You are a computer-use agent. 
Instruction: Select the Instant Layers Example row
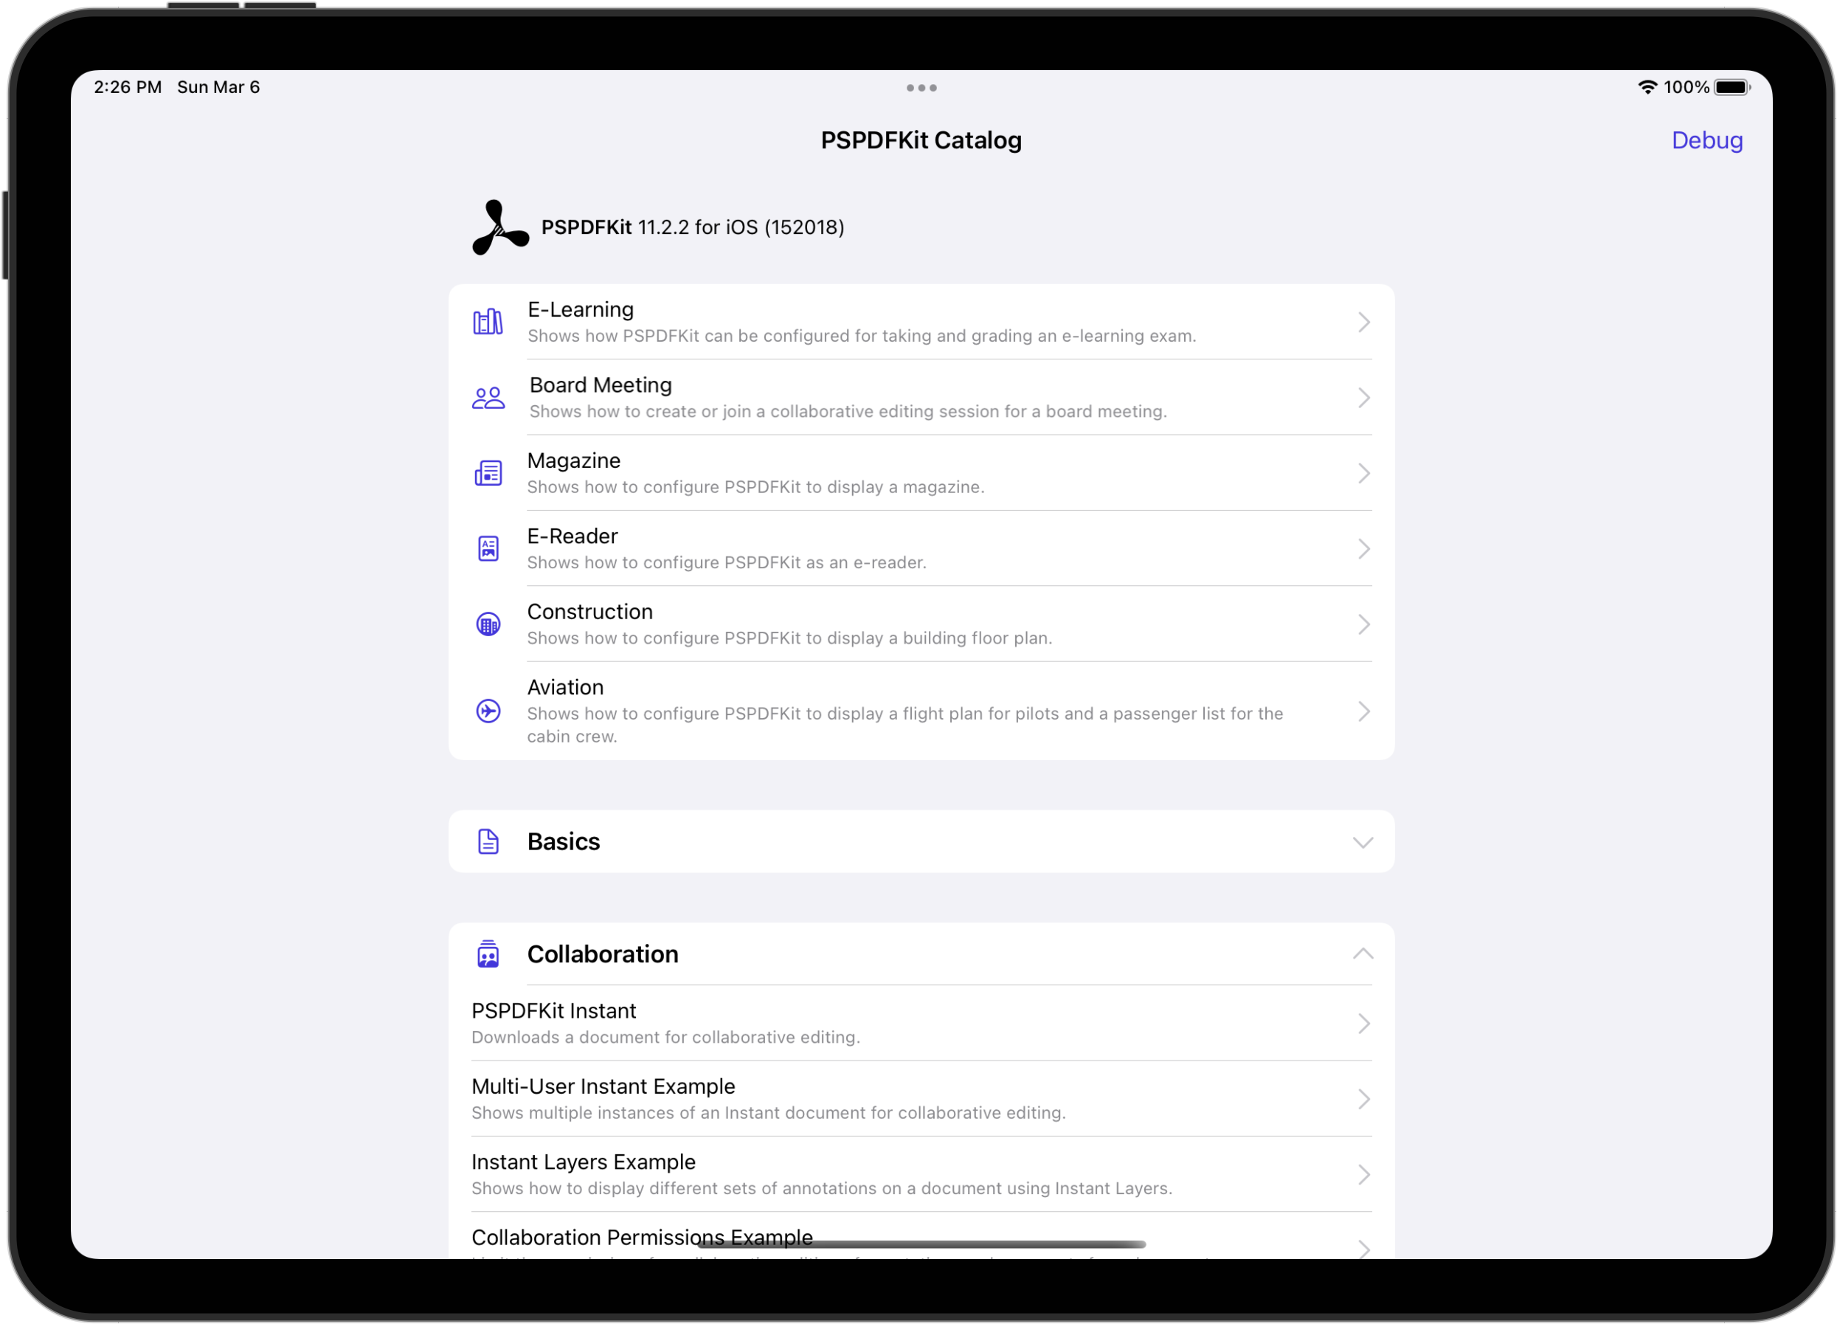921,1175
